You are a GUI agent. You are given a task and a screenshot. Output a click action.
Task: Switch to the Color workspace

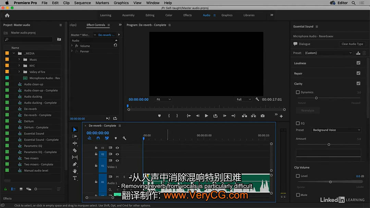(x=169, y=15)
